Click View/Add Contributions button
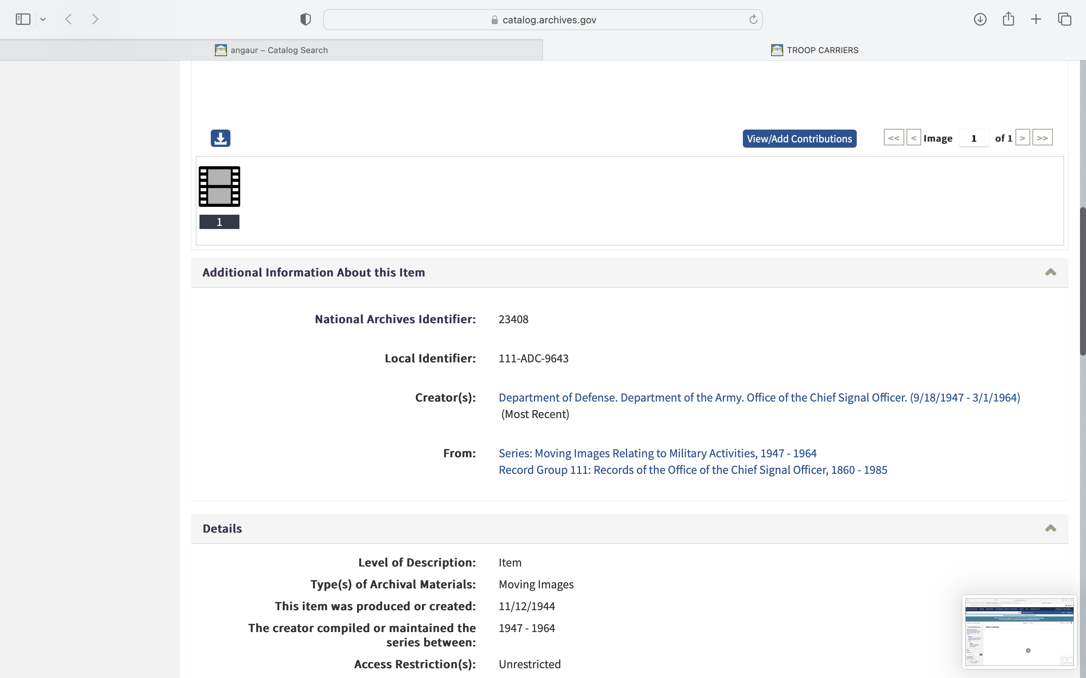This screenshot has height=678, width=1086. pos(799,139)
